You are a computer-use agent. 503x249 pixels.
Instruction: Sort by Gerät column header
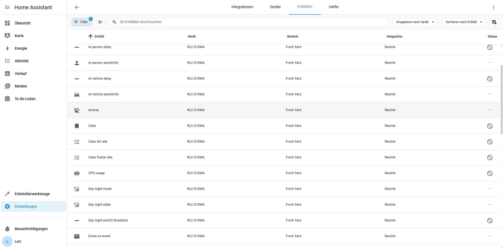192,37
